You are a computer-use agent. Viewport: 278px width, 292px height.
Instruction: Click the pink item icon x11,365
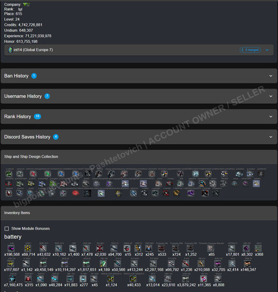point(203,279)
